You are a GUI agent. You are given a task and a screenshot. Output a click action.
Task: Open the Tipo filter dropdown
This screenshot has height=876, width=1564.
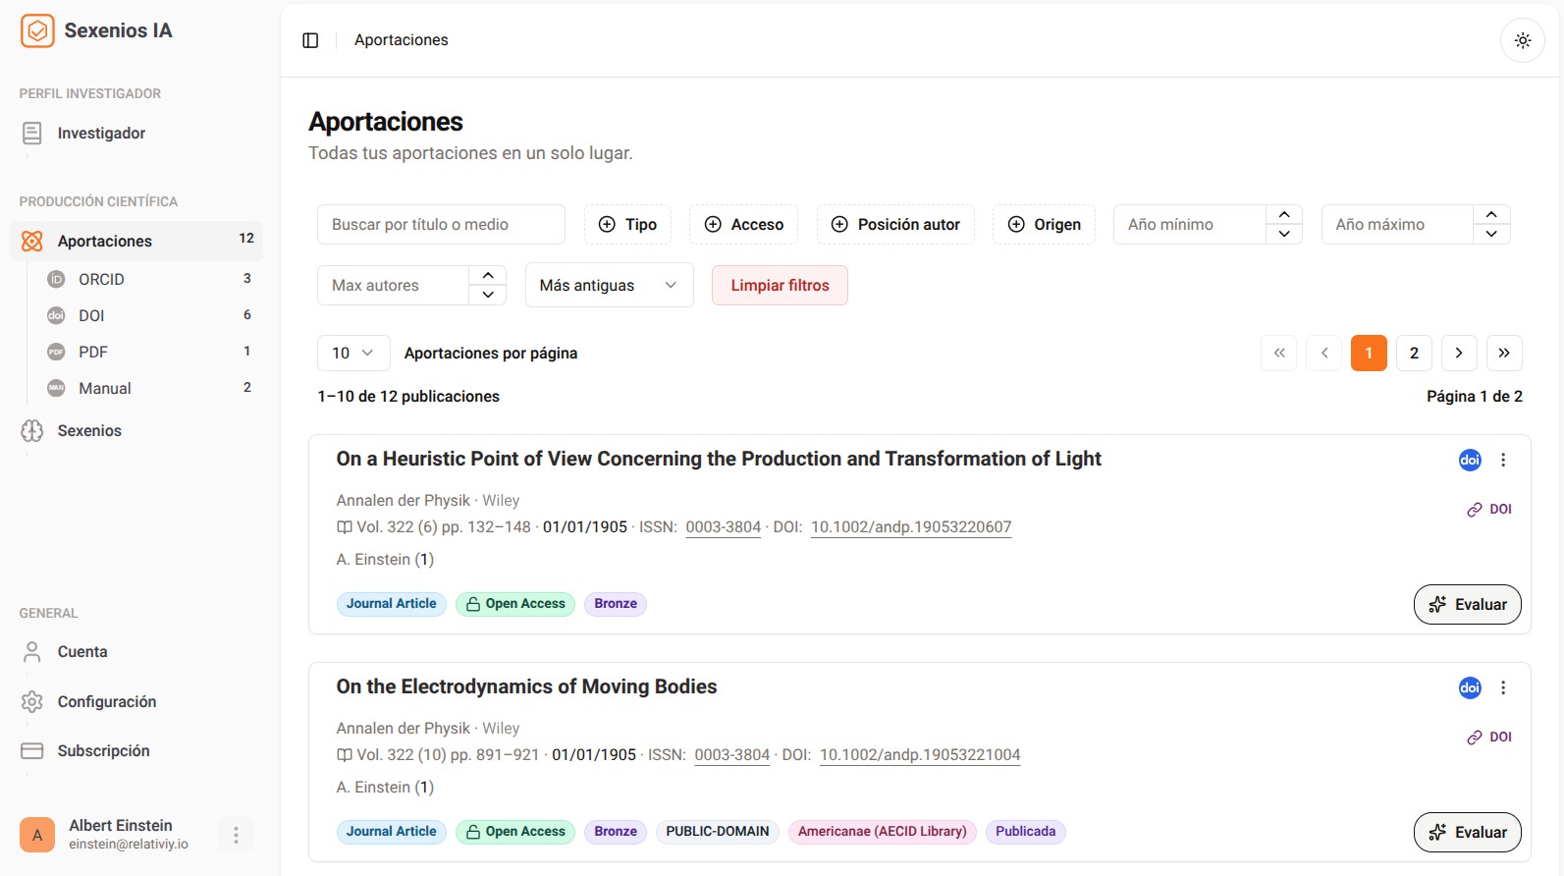[627, 225]
